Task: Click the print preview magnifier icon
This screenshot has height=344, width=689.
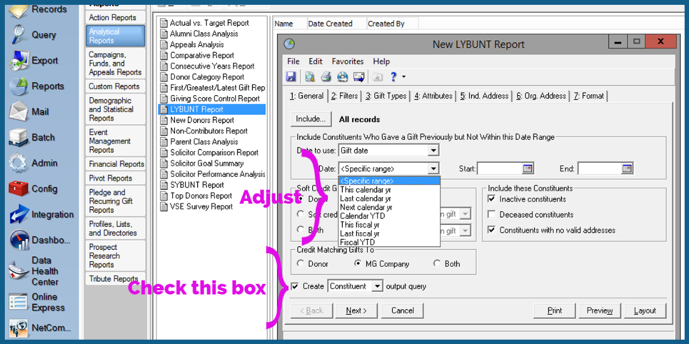Action: point(310,77)
